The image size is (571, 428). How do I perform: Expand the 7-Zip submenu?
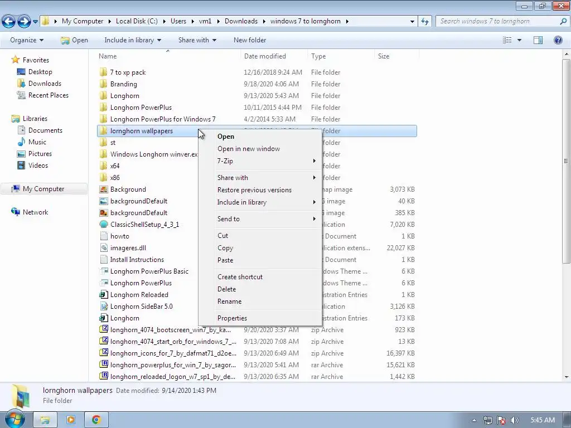pyautogui.click(x=260, y=161)
